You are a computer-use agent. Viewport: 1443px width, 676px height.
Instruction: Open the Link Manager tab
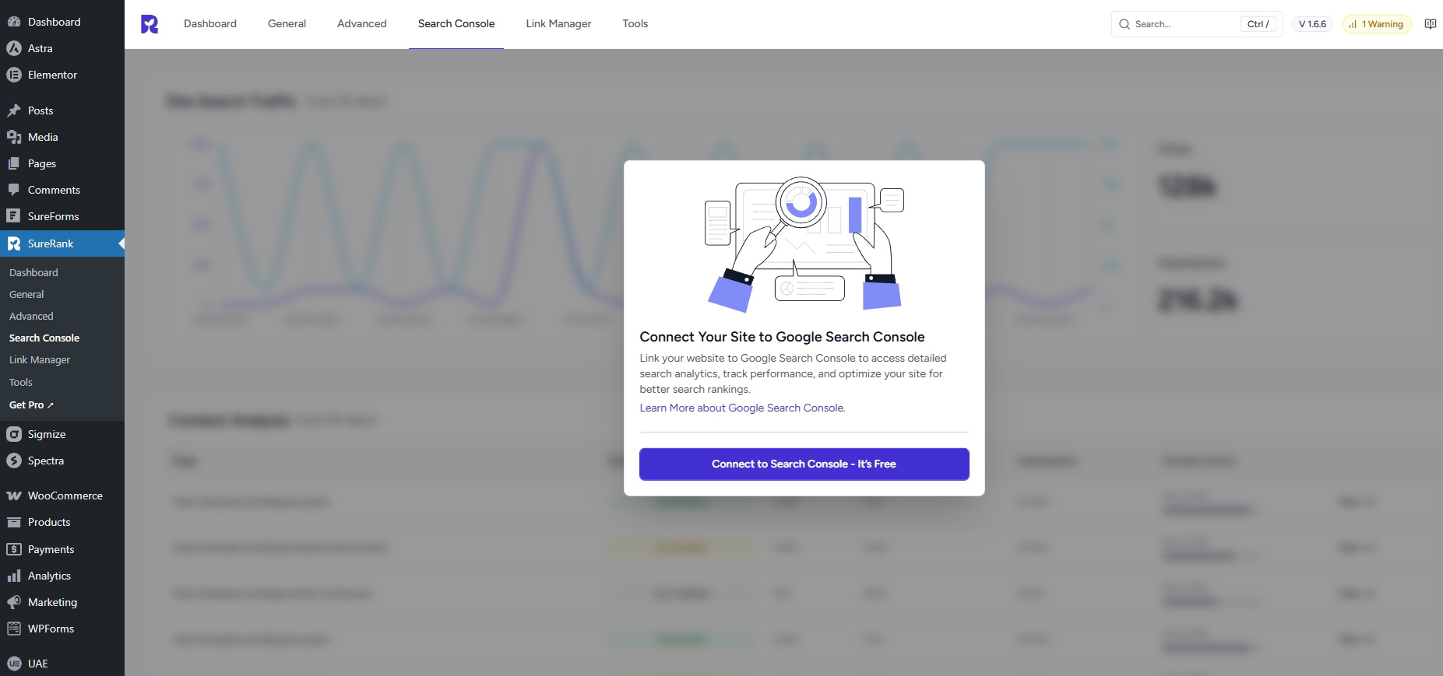[x=558, y=23]
